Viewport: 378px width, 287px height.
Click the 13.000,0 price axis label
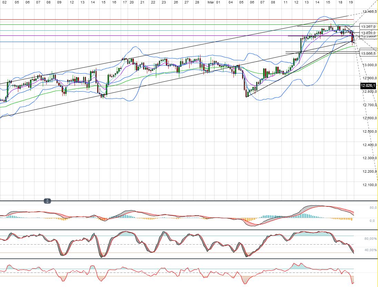[370, 65]
